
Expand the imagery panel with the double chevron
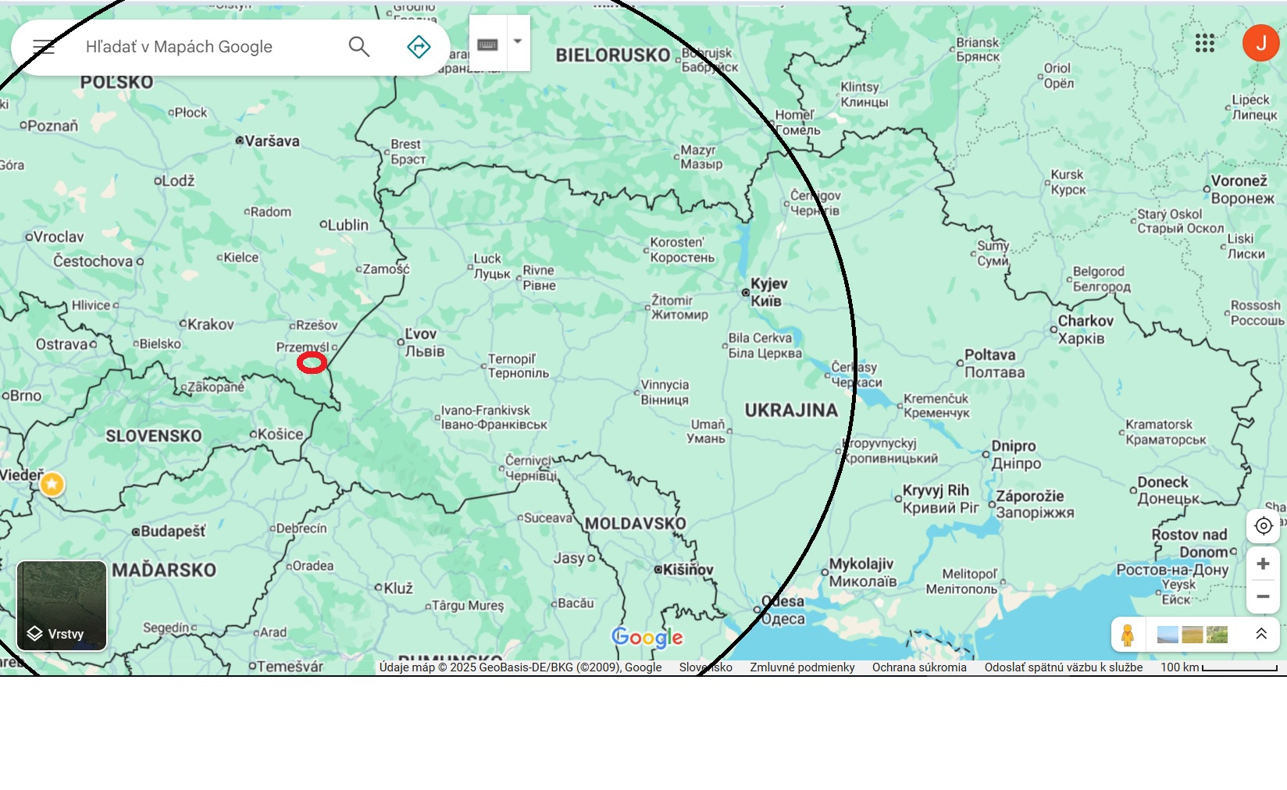tap(1260, 634)
